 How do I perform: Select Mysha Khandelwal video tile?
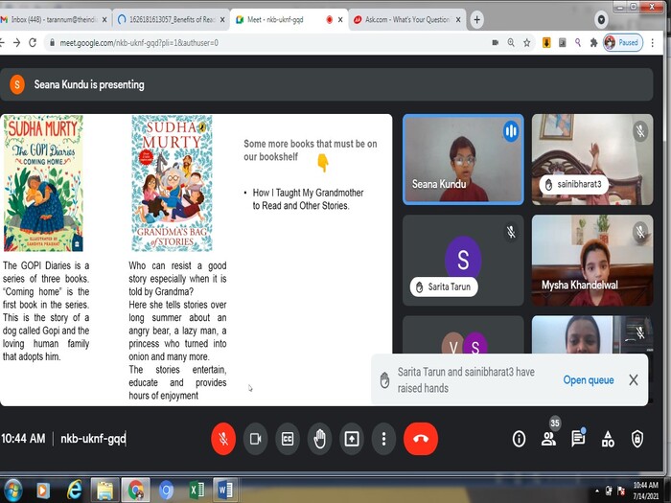pos(592,260)
